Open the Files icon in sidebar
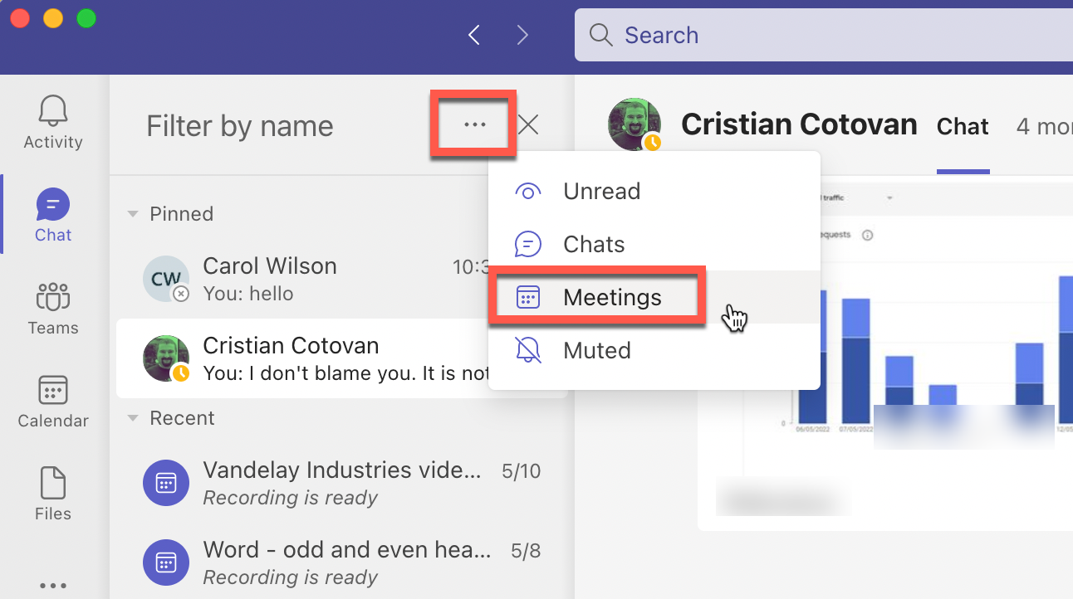The height and width of the screenshot is (599, 1073). pyautogui.click(x=52, y=493)
